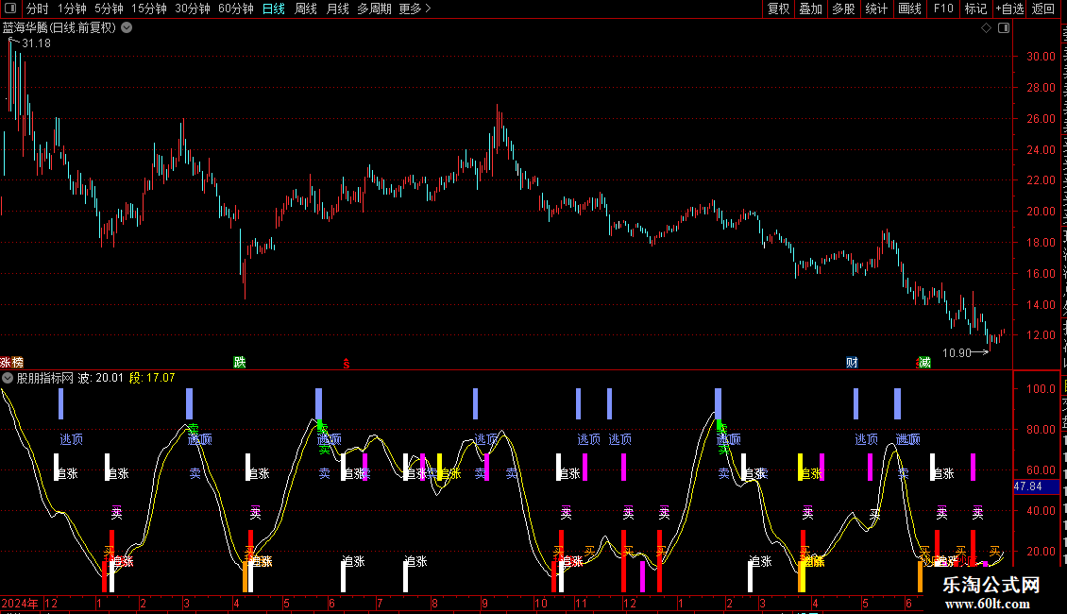This screenshot has width=1067, height=614.
Task: Select the 60分钟 period tab
Action: click(235, 9)
